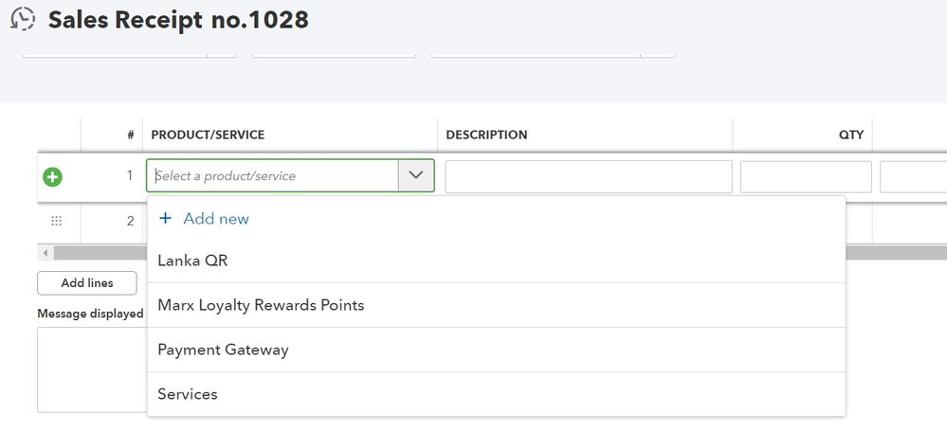Open recent transactions clock icon
The width and height of the screenshot is (947, 432).
[x=23, y=19]
